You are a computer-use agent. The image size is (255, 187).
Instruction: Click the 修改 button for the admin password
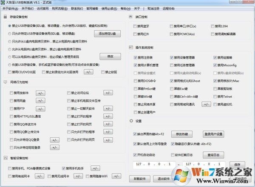pos(110,57)
